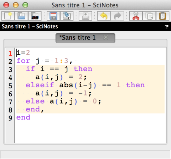
Task: Paste with the clipboard icon
Action: coord(163,16)
